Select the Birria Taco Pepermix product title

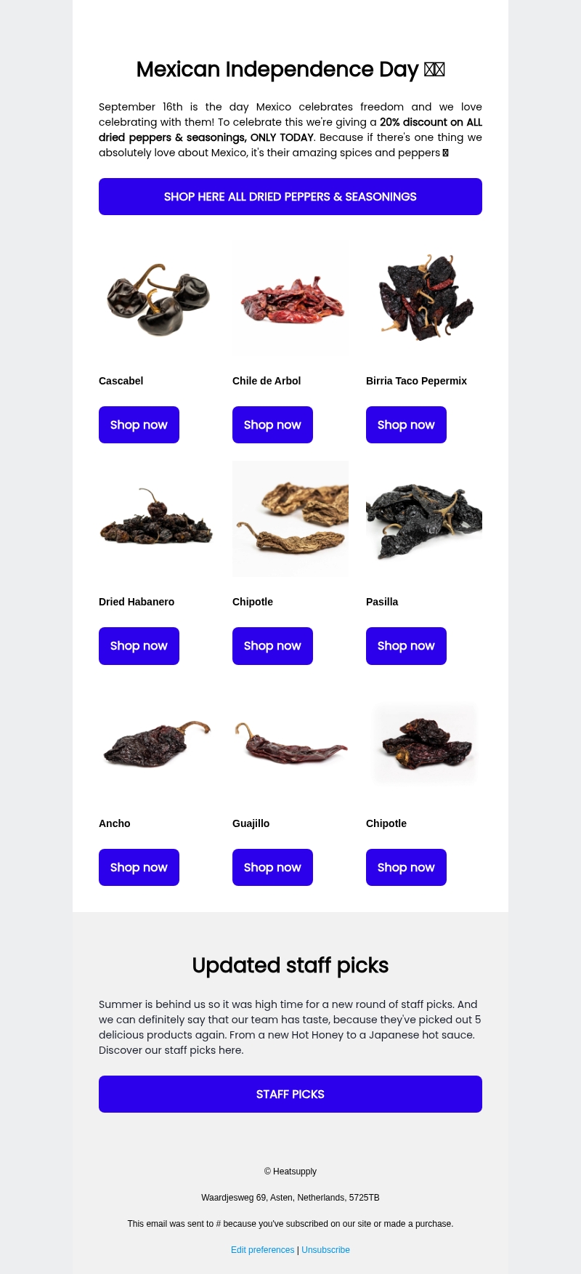point(416,381)
